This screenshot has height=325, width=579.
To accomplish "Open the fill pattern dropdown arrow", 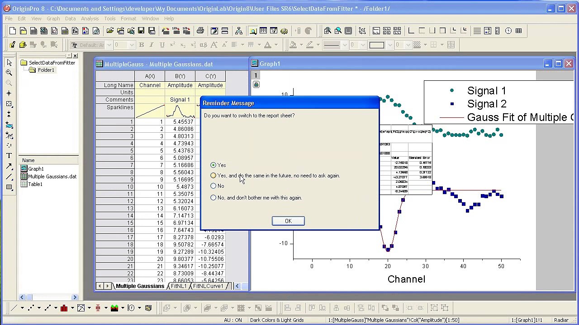I will pyautogui.click(x=427, y=45).
